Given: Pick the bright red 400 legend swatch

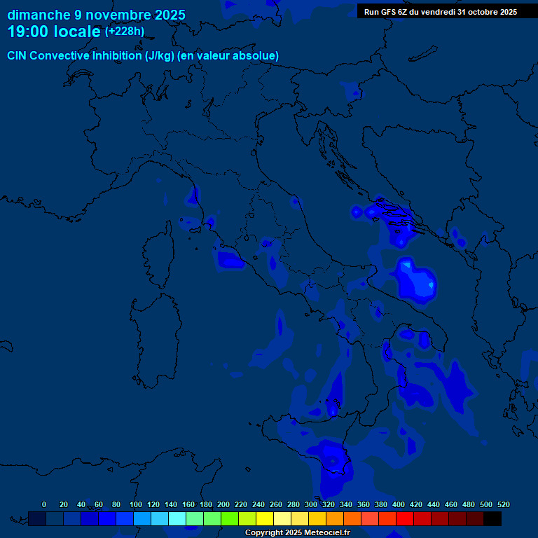Looking at the screenshot, I should (x=405, y=519).
